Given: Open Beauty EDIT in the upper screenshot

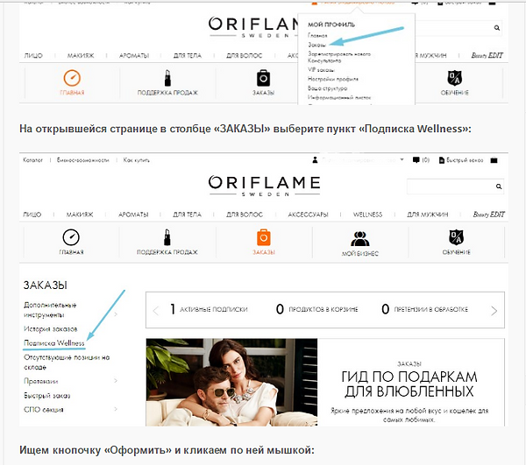Looking at the screenshot, I should tap(487, 56).
